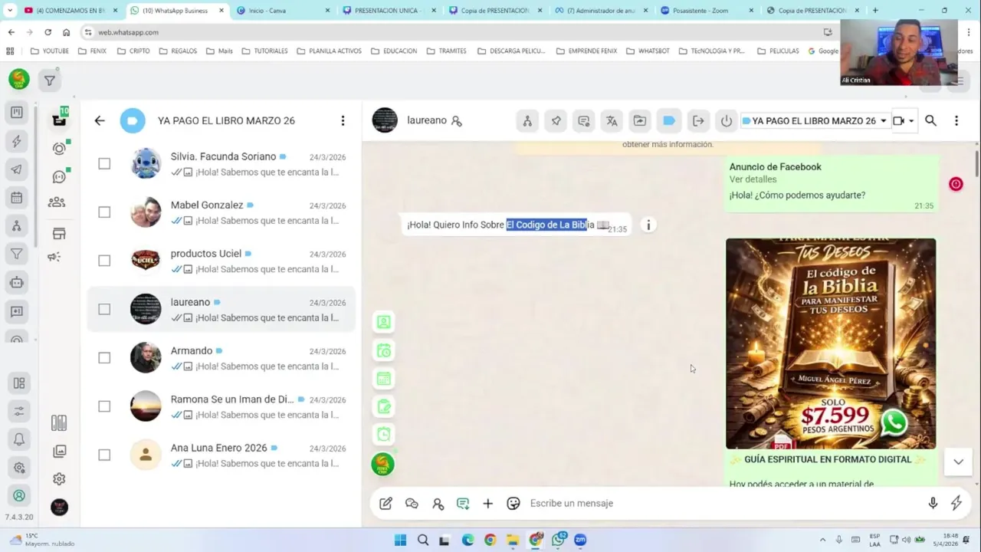Open the chats inbox icon with the 10 badge
Viewport: 981px width, 552px height.
pos(59,119)
